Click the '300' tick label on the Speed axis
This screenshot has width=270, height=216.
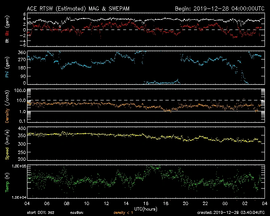(x=22, y=144)
